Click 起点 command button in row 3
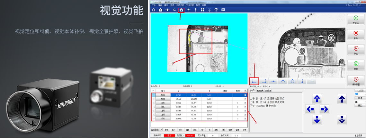366x138 pixels. tap(163, 103)
